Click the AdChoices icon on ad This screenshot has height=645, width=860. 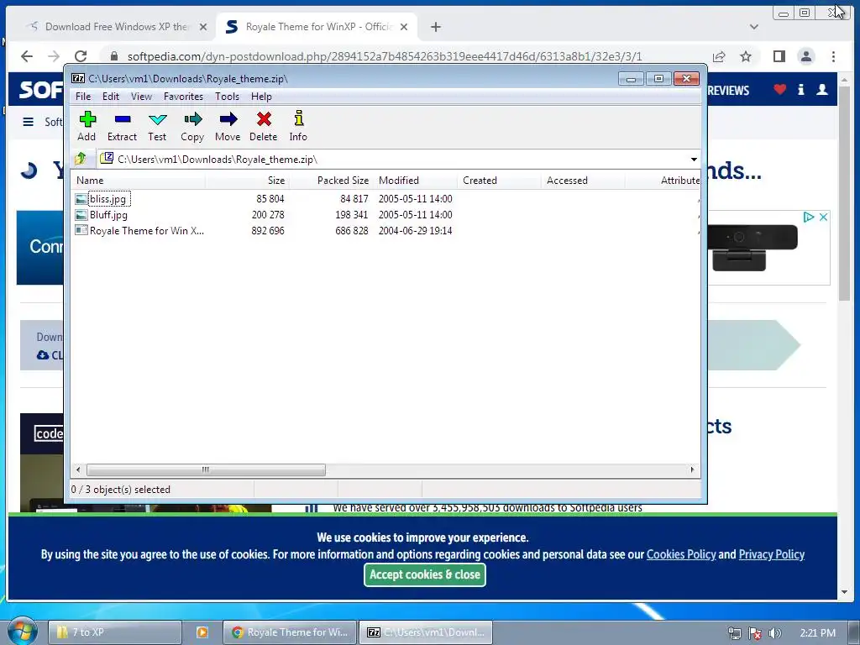tap(809, 218)
